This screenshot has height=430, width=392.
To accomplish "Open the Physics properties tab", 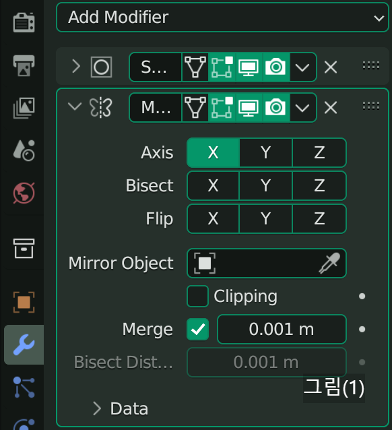I will coord(24,425).
